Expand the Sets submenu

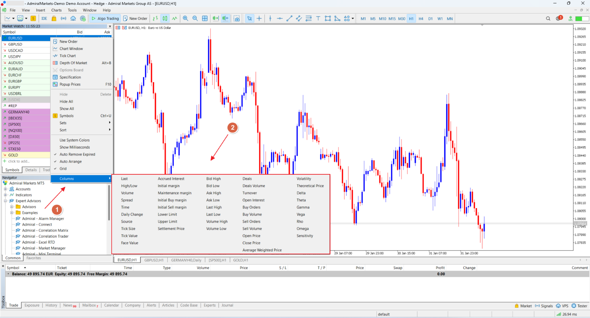coord(81,123)
